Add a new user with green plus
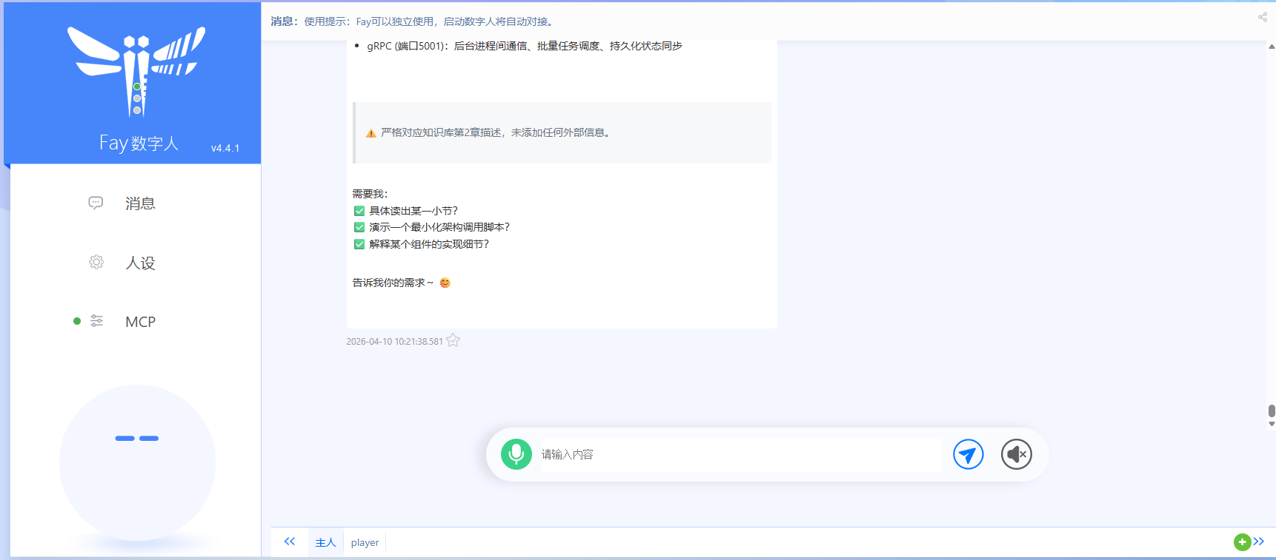Viewport: 1276px width, 560px height. tap(1242, 542)
